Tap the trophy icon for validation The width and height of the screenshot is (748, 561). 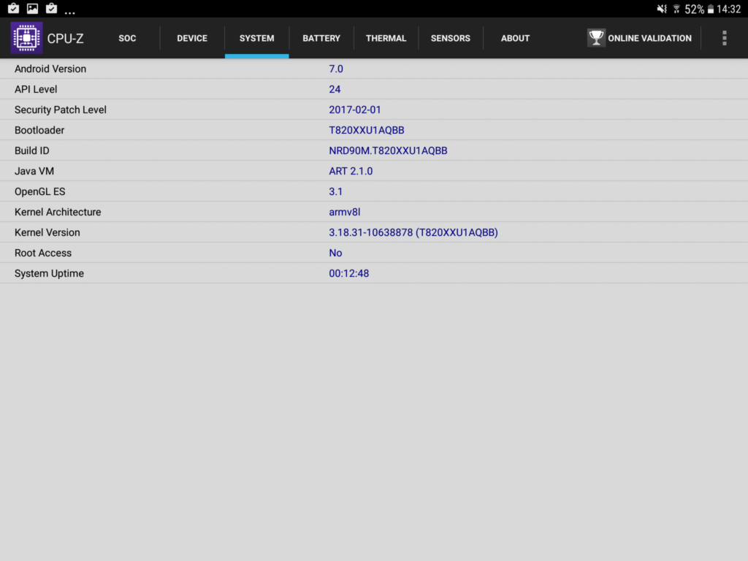[x=596, y=38]
